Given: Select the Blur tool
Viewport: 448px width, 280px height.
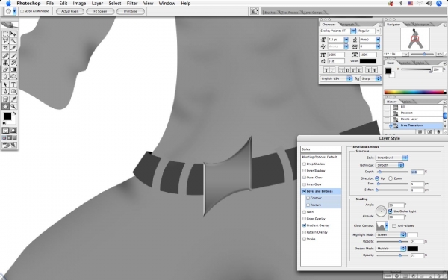Looking at the screenshot, I should pos(5,76).
